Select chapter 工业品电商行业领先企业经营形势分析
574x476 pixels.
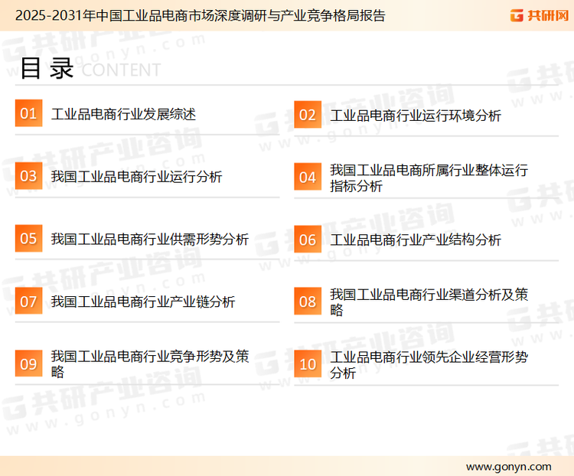click(x=429, y=365)
